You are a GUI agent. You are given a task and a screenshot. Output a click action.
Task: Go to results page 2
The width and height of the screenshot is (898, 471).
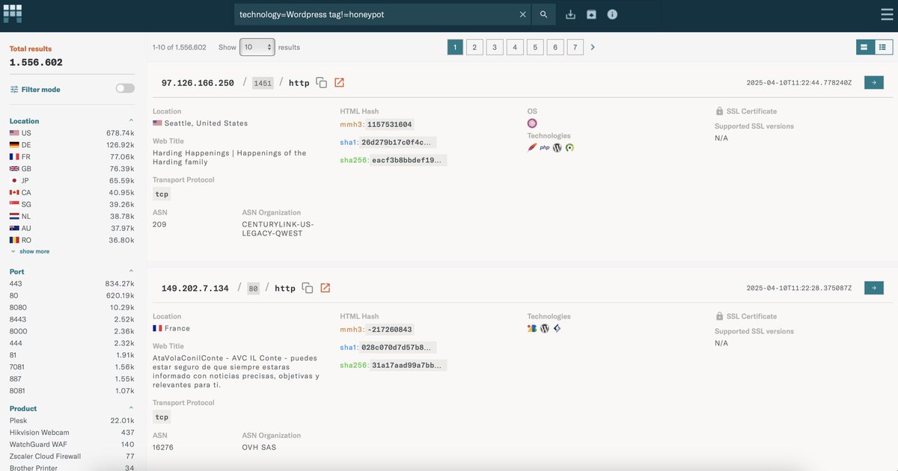[x=474, y=47]
